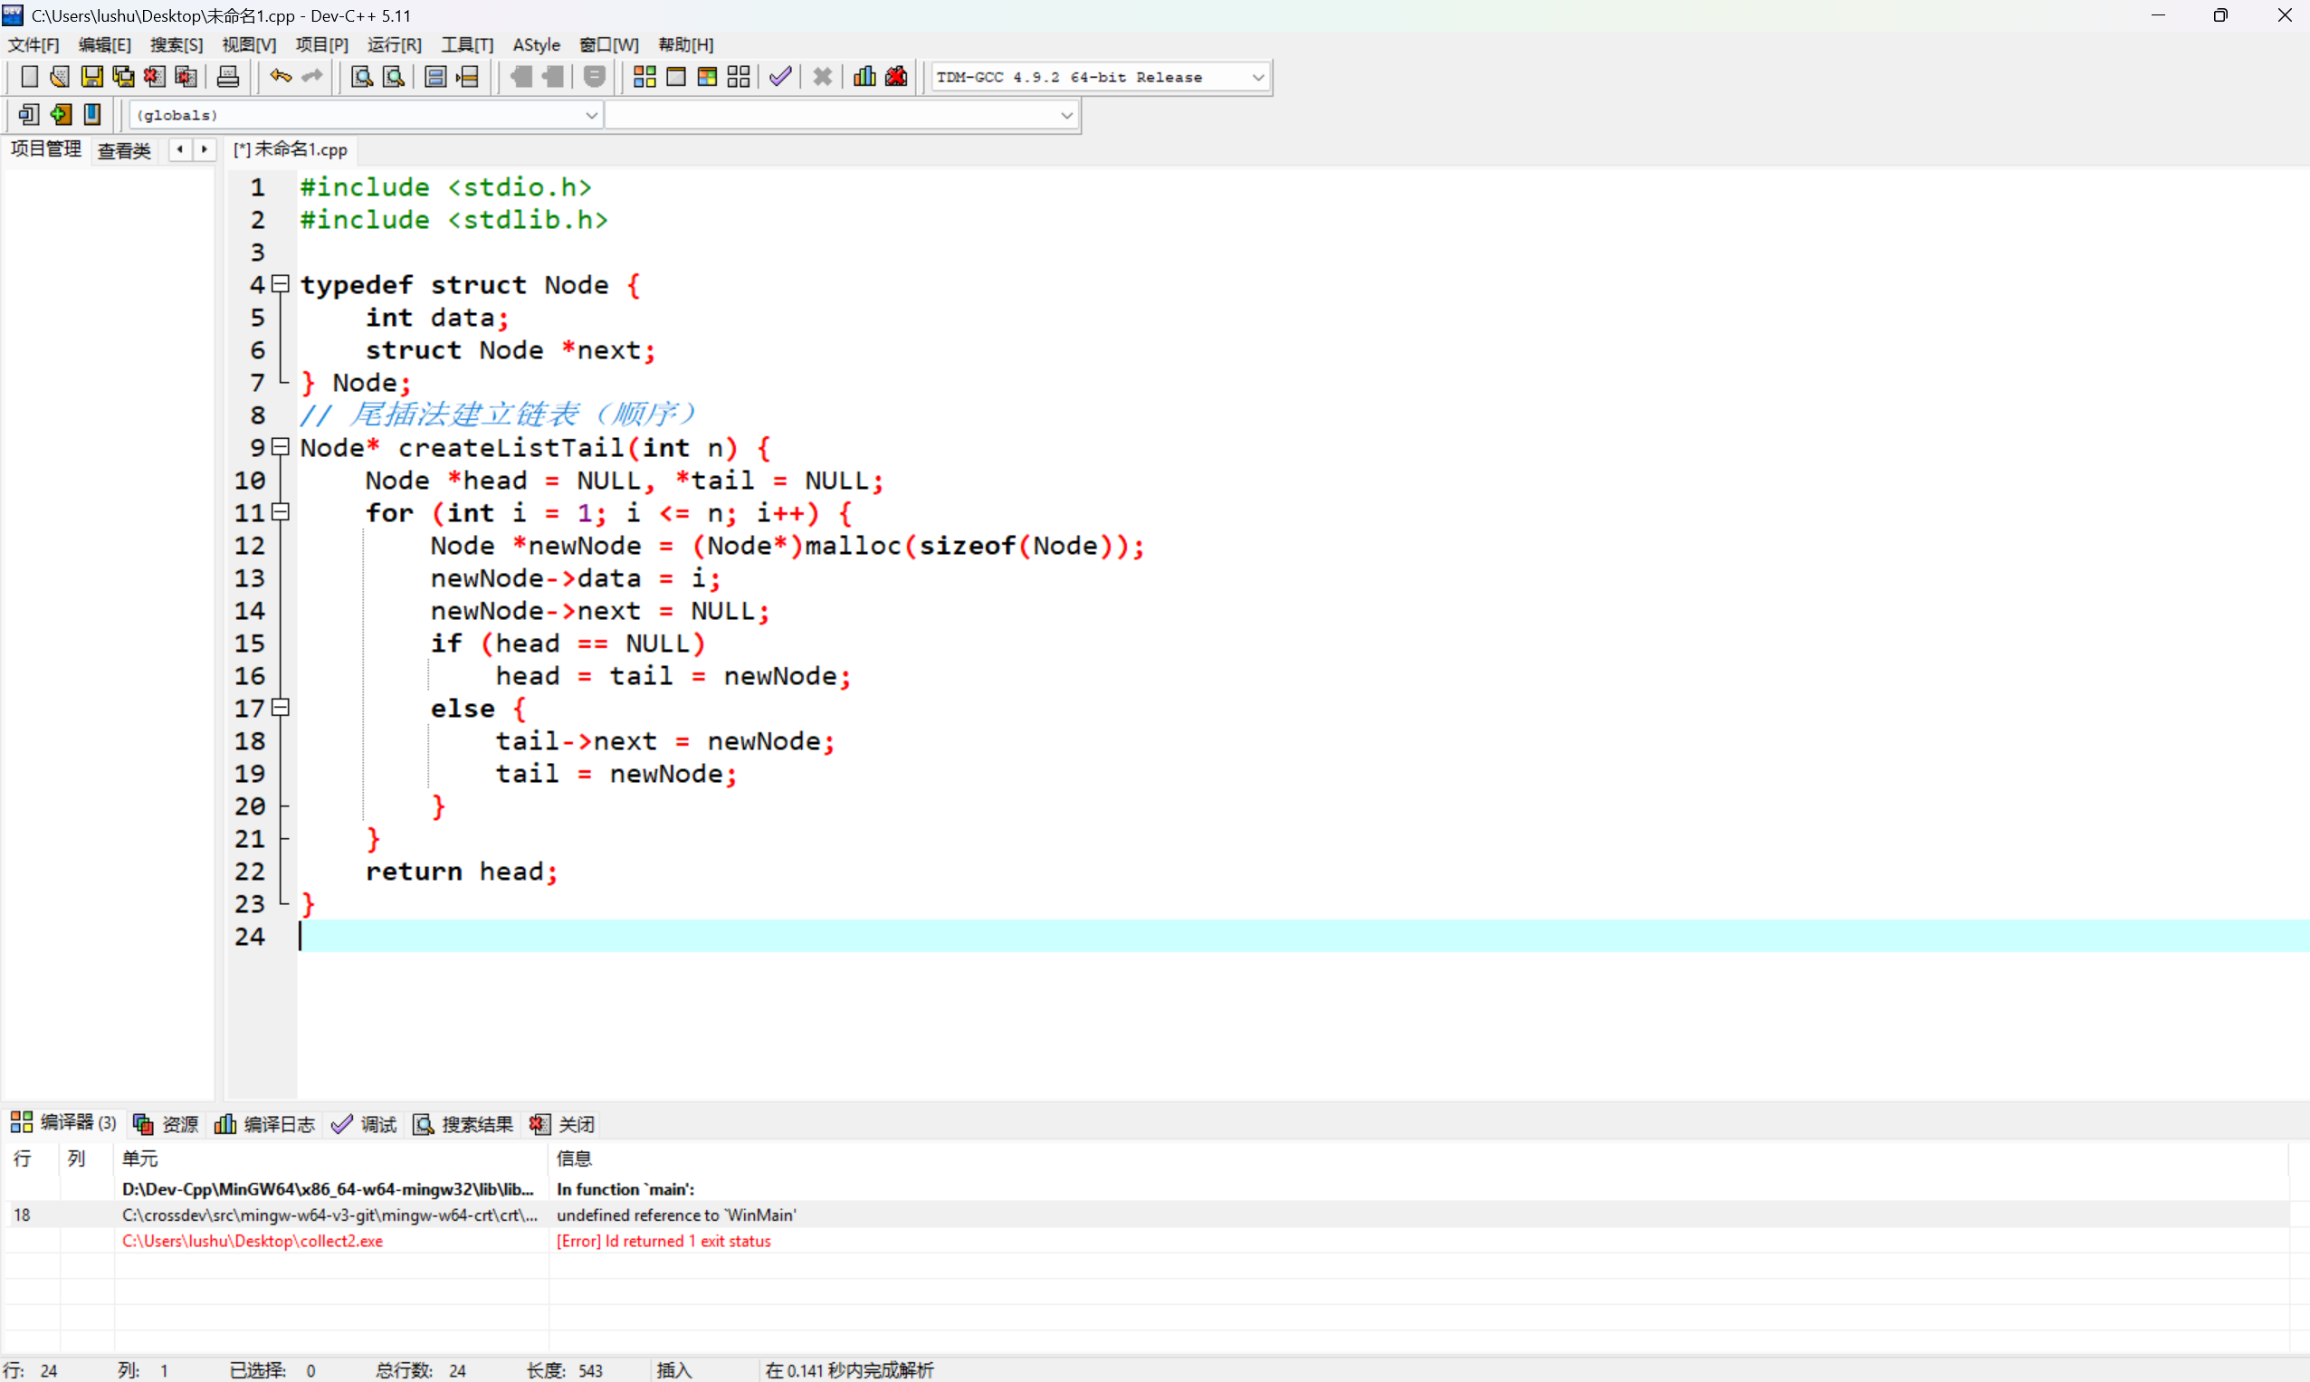The image size is (2310, 1382).
Task: Click the Undo arrow icon
Action: (281, 77)
